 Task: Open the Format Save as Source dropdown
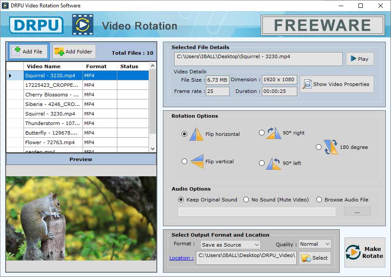click(230, 244)
